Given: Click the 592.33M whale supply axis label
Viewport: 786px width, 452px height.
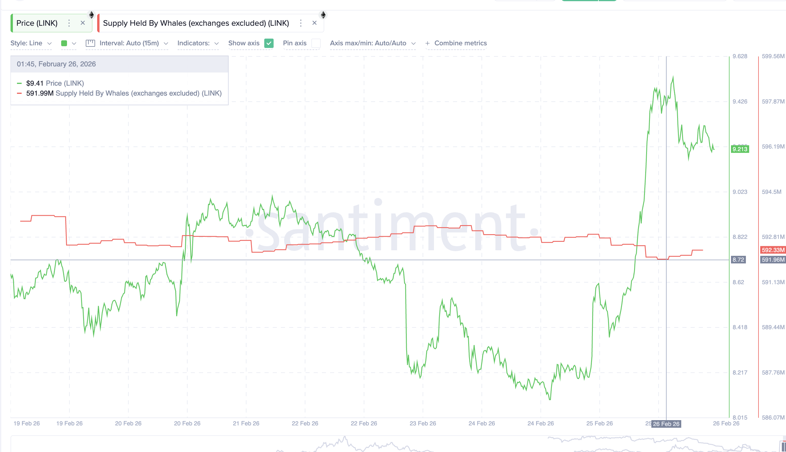Looking at the screenshot, I should tap(773, 250).
